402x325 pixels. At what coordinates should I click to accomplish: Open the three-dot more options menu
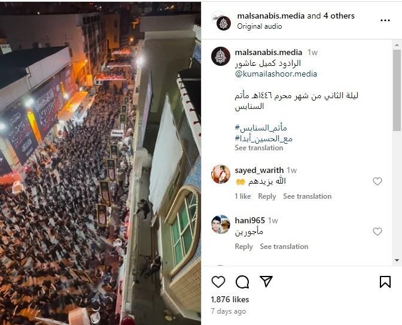(385, 20)
